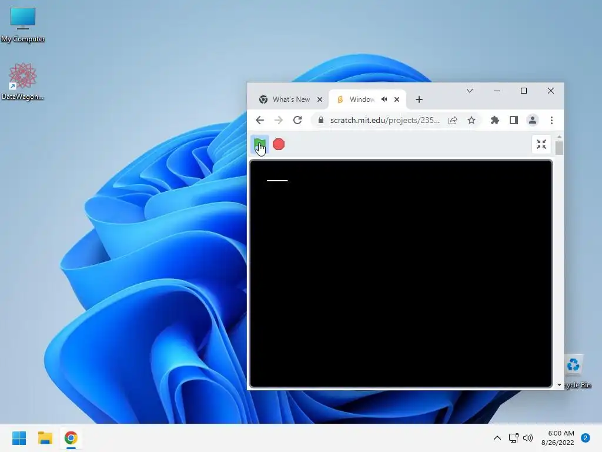Switch to the What's New tab
The height and width of the screenshot is (452, 602).
click(290, 99)
